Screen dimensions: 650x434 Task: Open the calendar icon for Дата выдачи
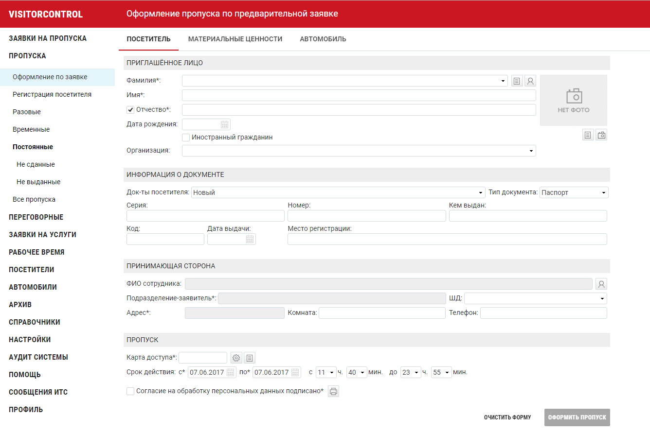pyautogui.click(x=250, y=239)
